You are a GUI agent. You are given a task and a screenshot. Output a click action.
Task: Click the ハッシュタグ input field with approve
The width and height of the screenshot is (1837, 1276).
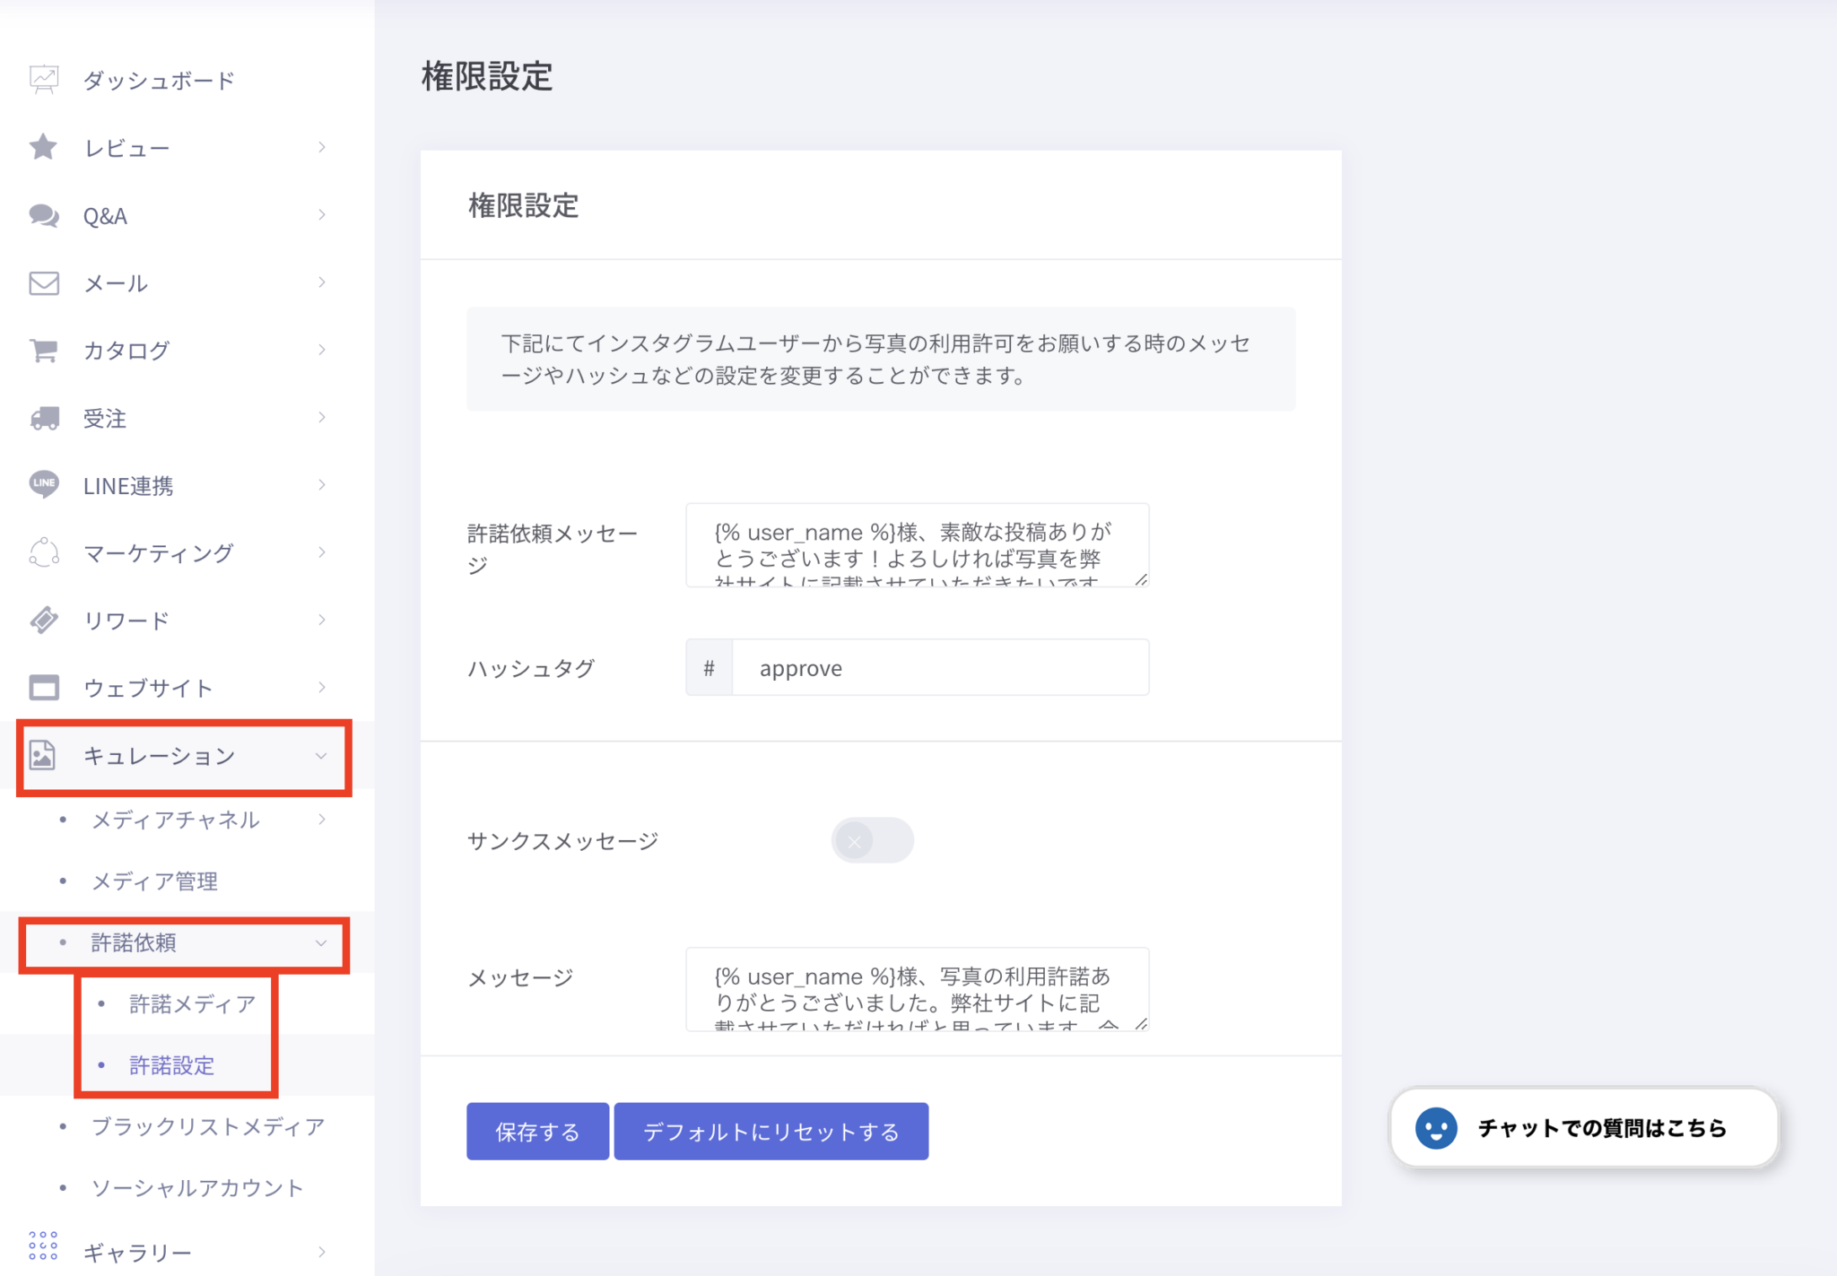click(939, 668)
